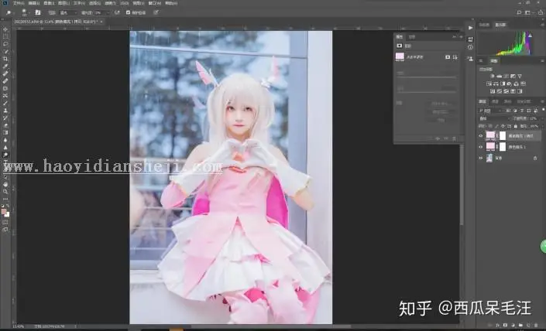Select the Blur tool
Image resolution: width=546 pixels, height=331 pixels.
[x=5, y=140]
